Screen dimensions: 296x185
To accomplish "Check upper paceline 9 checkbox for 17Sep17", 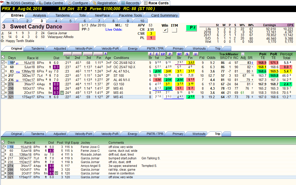I will point(3,97).
